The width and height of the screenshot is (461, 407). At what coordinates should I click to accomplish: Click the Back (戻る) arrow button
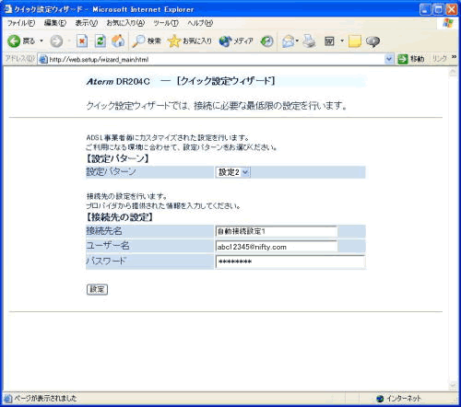pos(21,41)
